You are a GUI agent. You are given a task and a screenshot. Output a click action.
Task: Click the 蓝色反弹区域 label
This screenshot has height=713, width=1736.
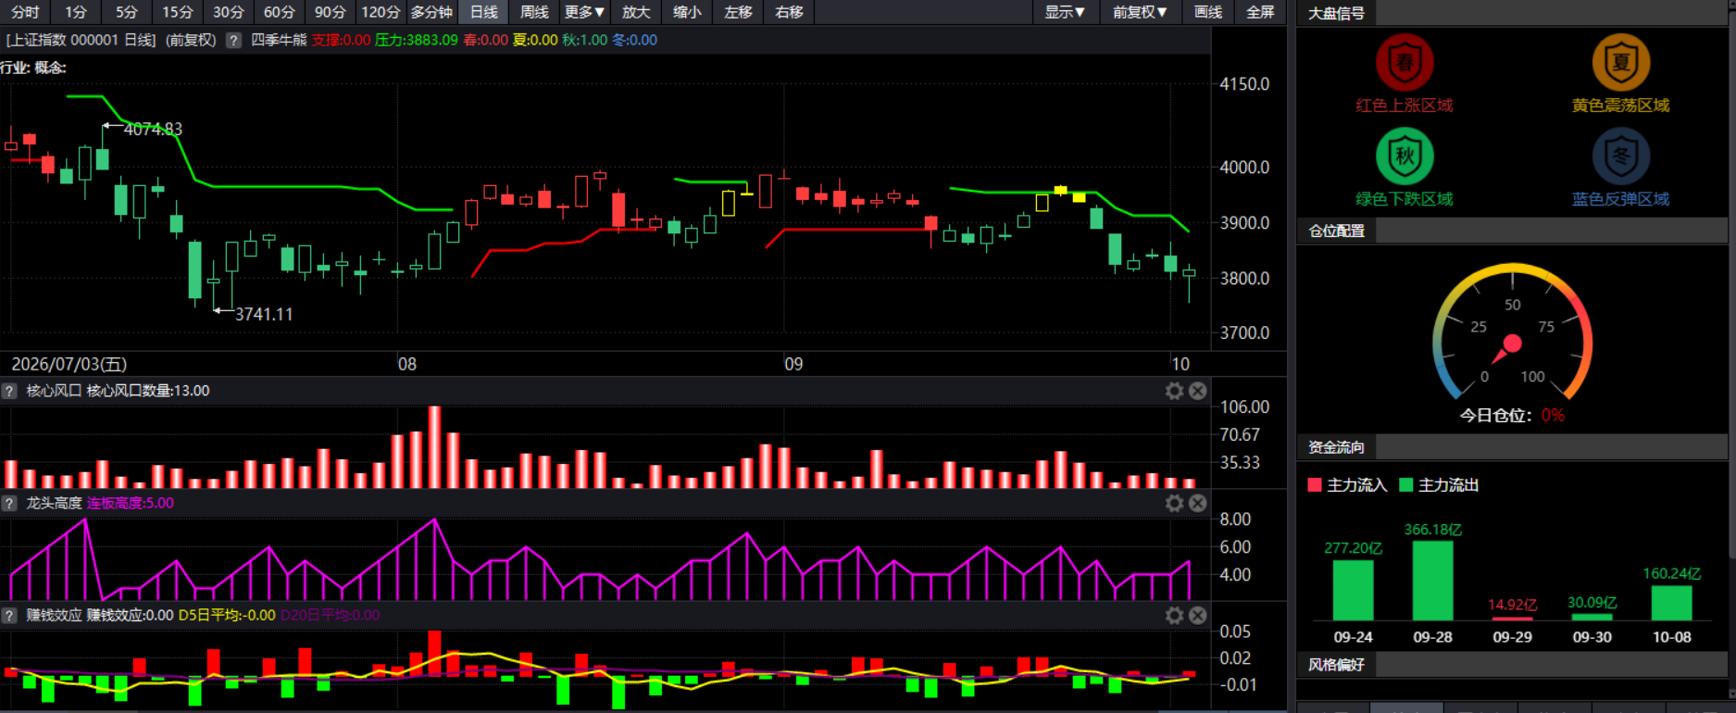[x=1621, y=199]
